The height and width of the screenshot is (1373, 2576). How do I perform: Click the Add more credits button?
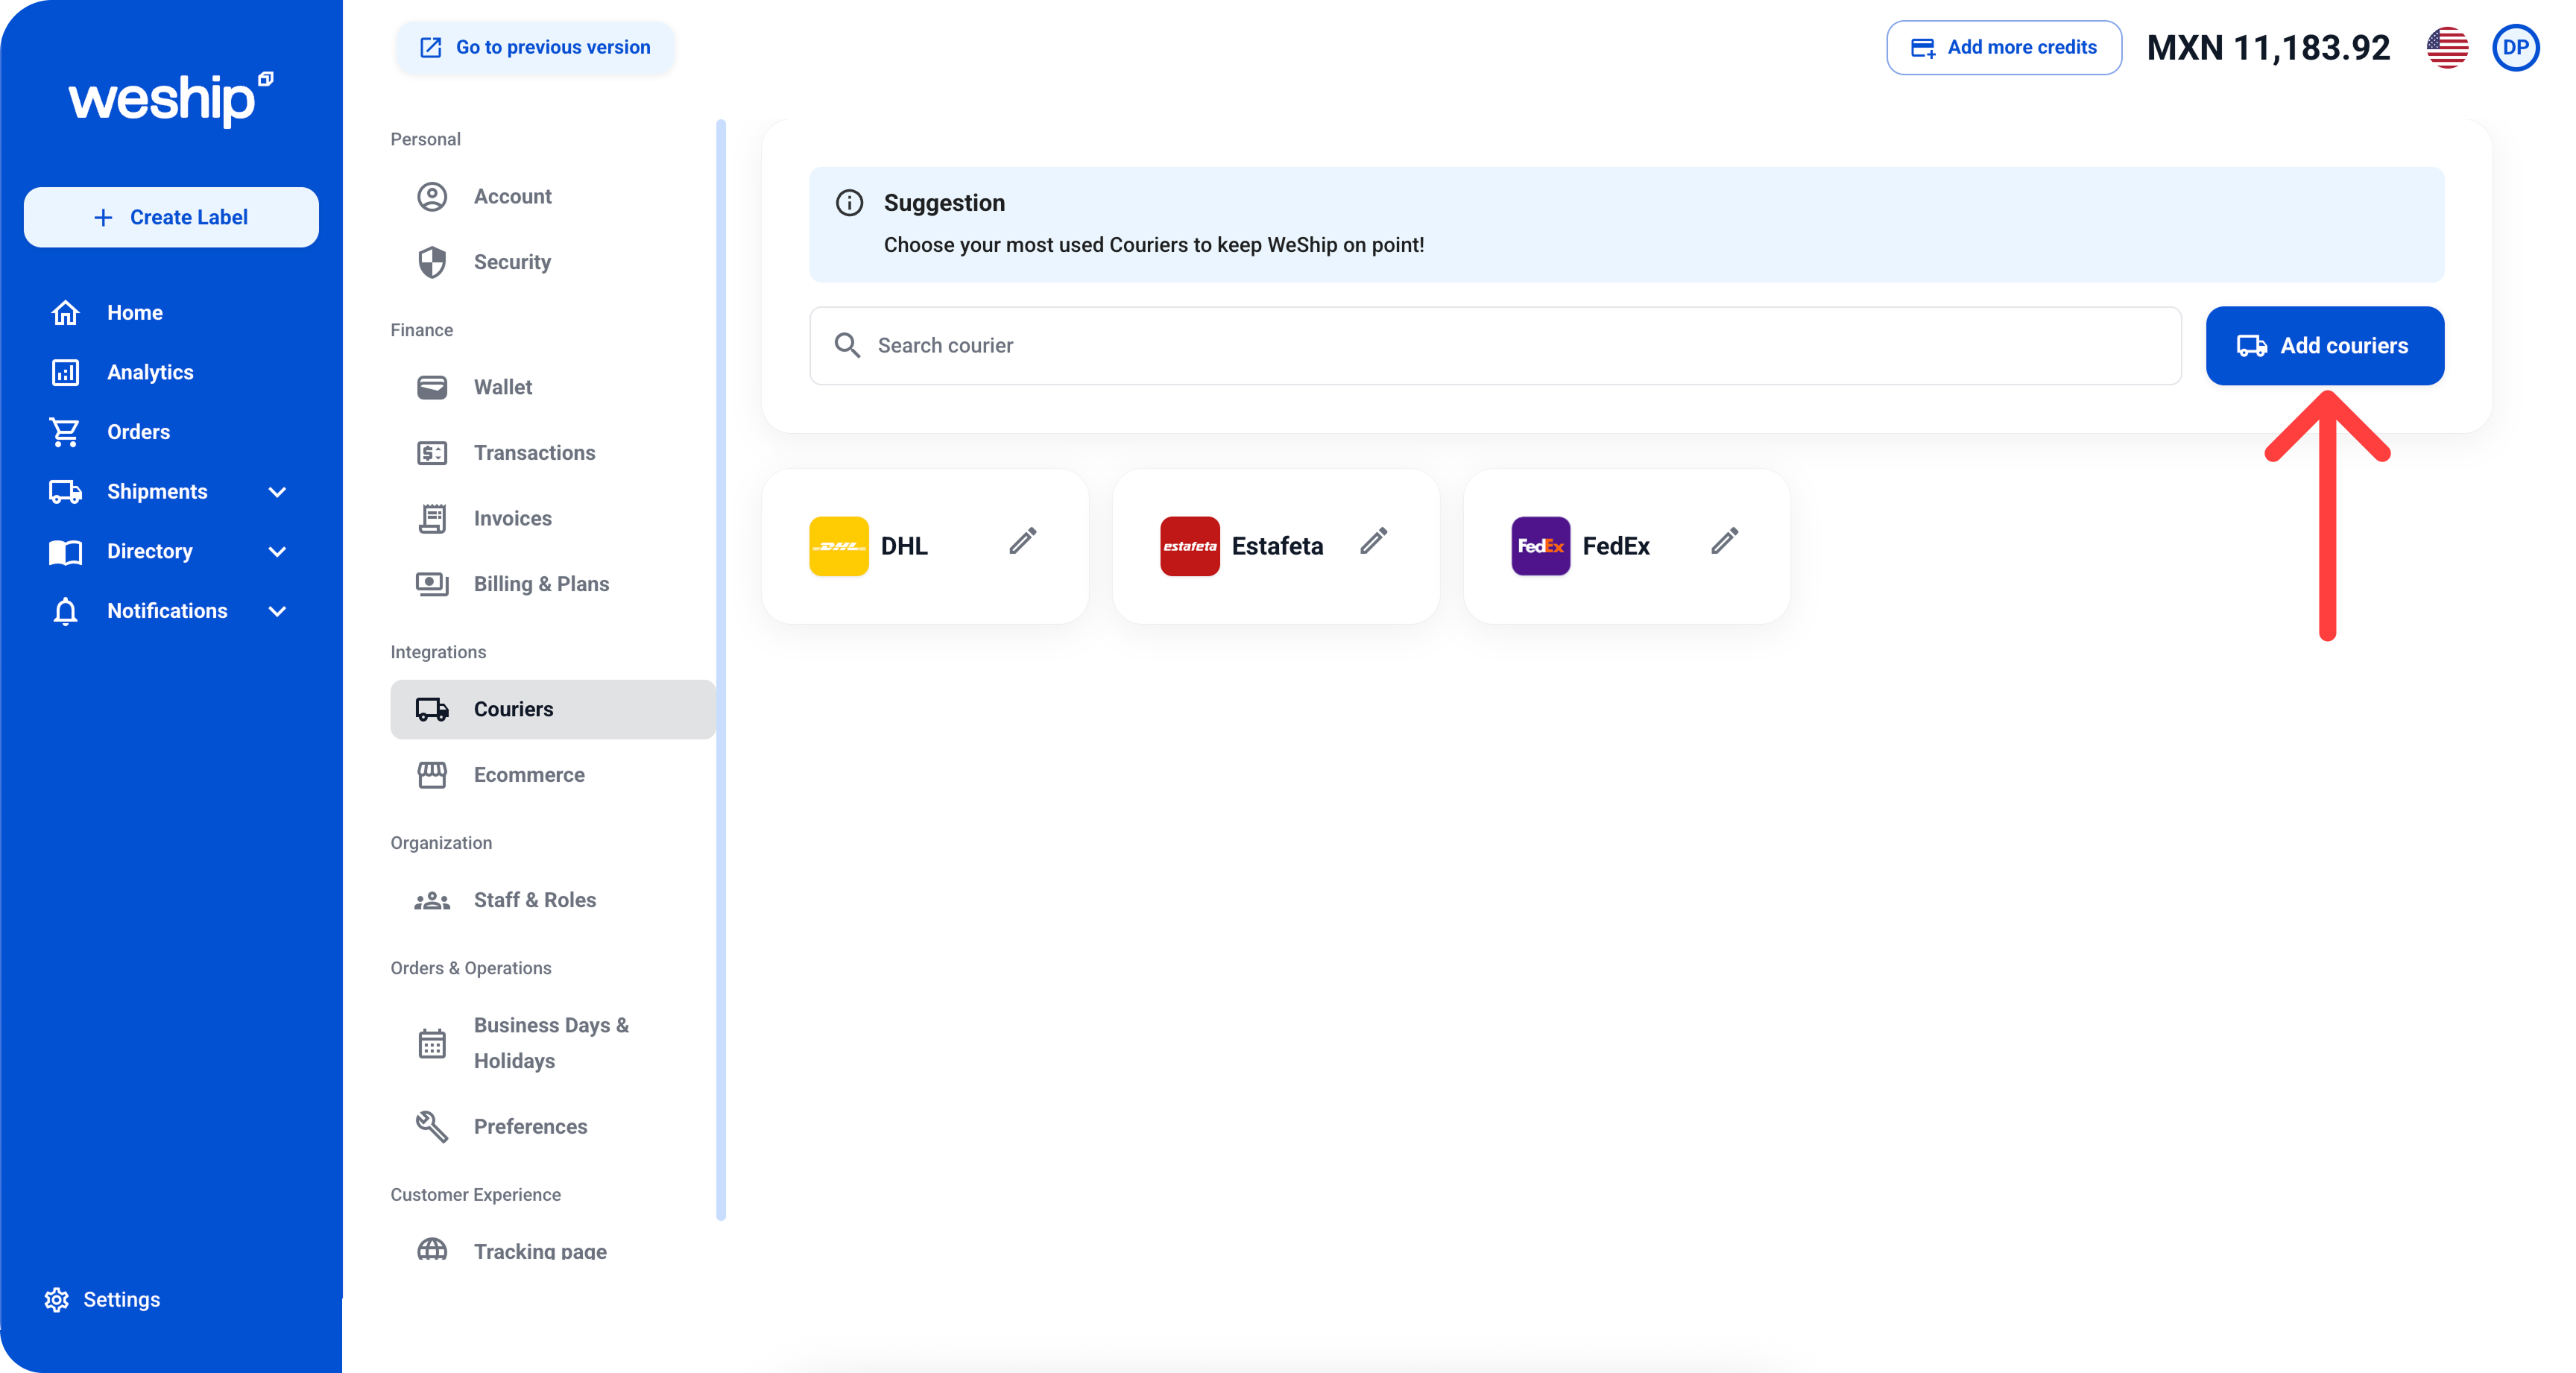point(2003,47)
